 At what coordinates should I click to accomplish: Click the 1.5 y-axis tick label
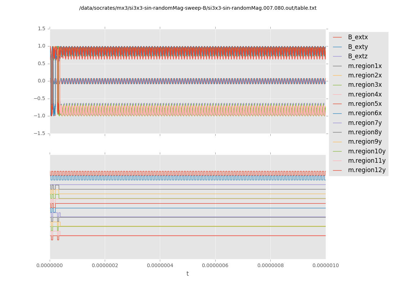pos(41,28)
